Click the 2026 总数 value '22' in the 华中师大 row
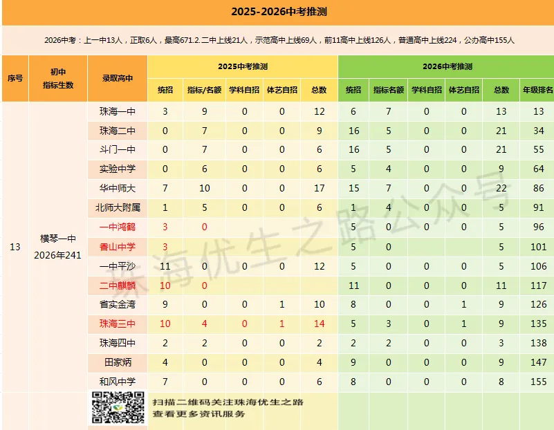The height and width of the screenshot is (430, 554). 501,188
